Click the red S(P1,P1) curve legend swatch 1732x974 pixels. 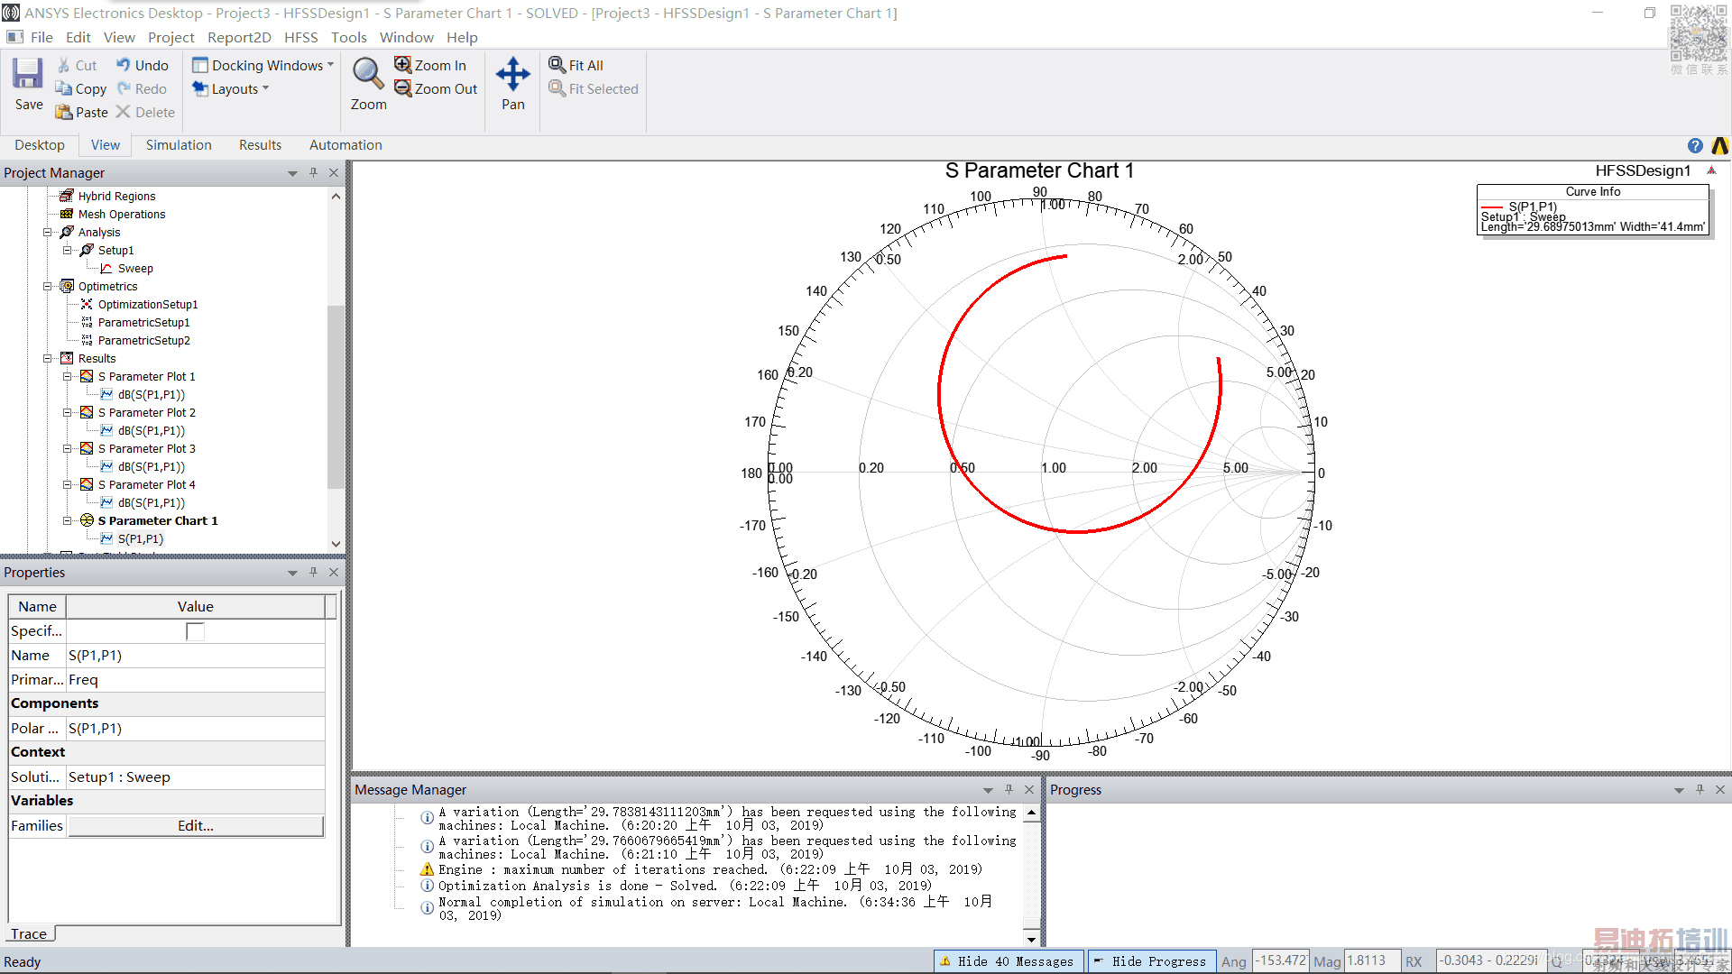[1492, 207]
